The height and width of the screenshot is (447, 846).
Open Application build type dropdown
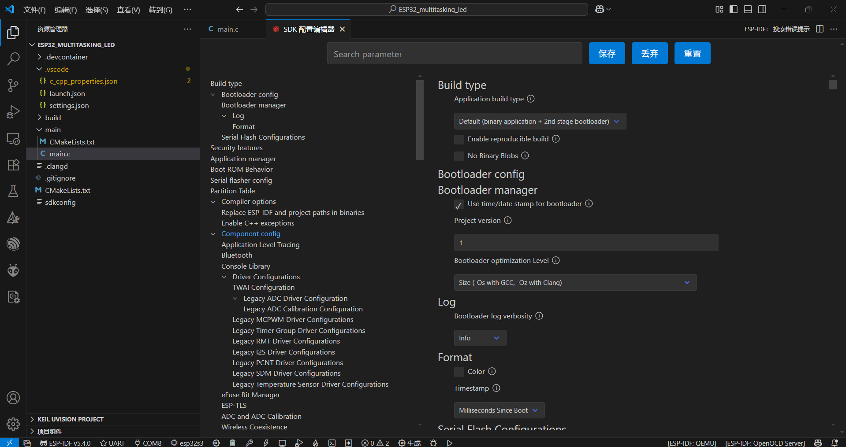tap(540, 122)
